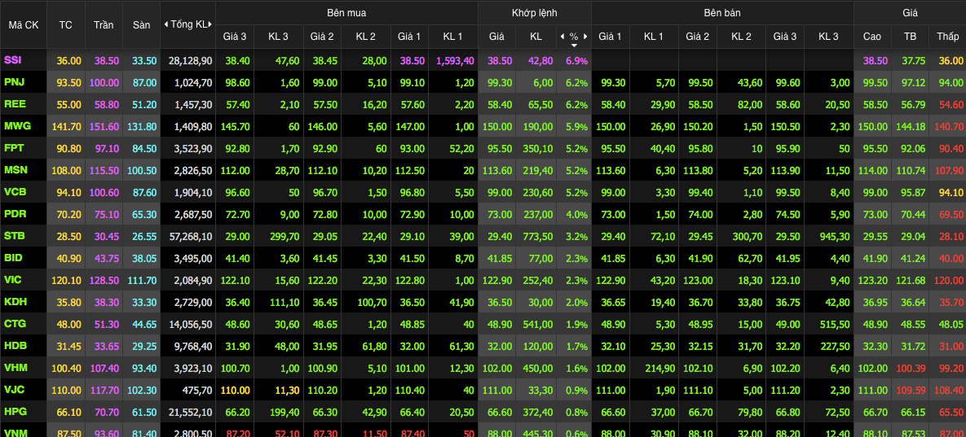This screenshot has width=966, height=437.
Task: Select the MWG ticker row symbol
Action: pos(17,126)
